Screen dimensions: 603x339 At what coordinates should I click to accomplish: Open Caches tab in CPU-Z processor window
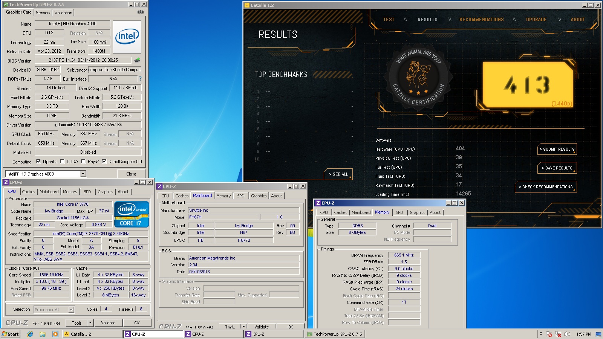29,192
